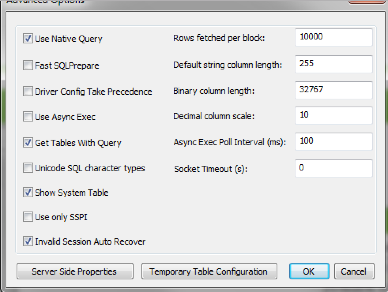Click the Rows fetched per block field
The image size is (388, 292).
(333, 37)
